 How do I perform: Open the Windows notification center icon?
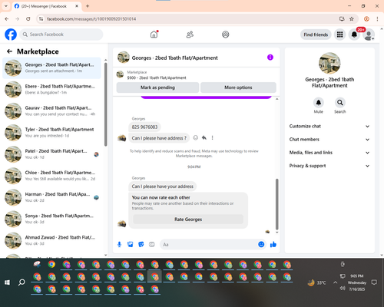click(374, 282)
